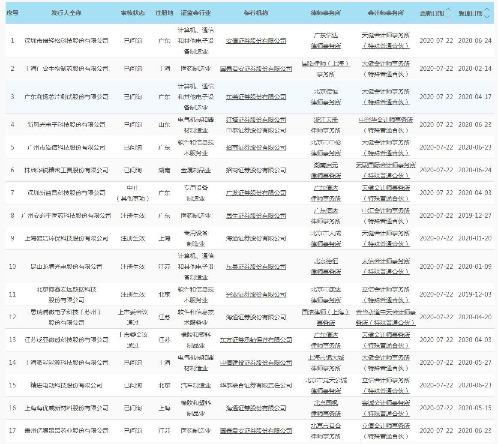Click the 保荐机构 column header
The height and width of the screenshot is (444, 498).
(256, 13)
